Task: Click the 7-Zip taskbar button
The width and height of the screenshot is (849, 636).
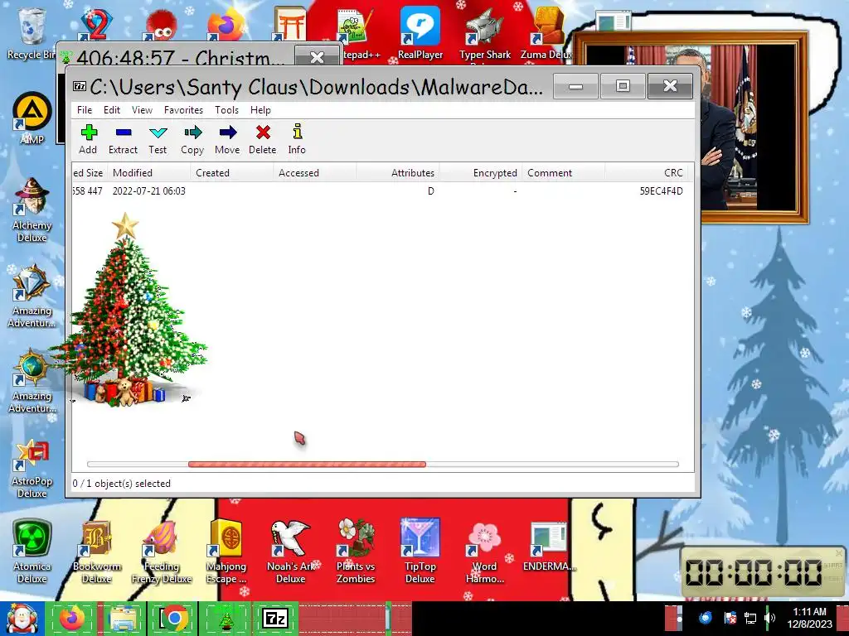Action: pyautogui.click(x=275, y=619)
